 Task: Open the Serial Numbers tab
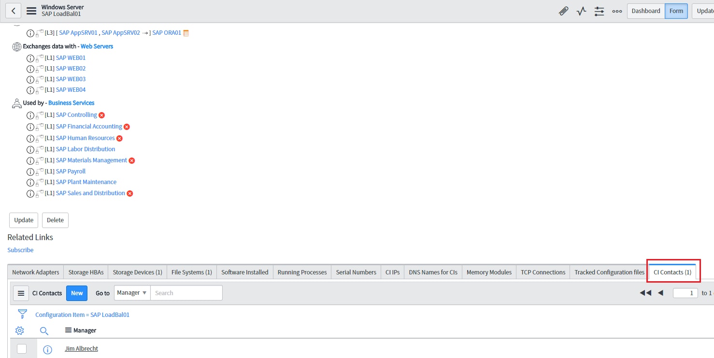coord(356,272)
